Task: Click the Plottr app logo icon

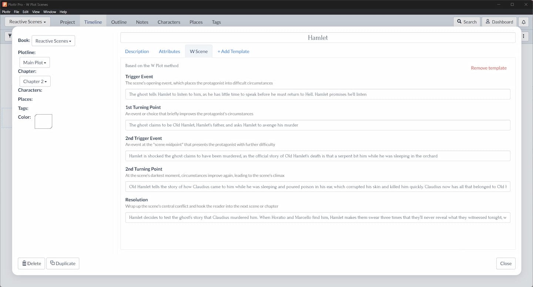Action: click(x=5, y=4)
